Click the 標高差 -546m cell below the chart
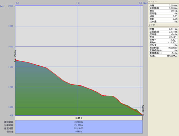This screenshot has width=179, height=136. coord(79,131)
